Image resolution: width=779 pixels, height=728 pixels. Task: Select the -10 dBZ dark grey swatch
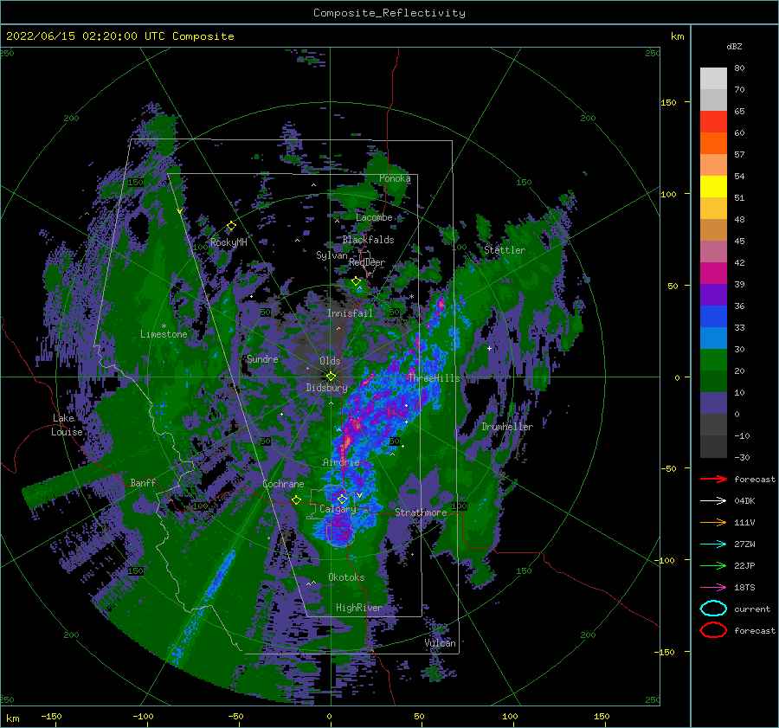[x=713, y=446]
